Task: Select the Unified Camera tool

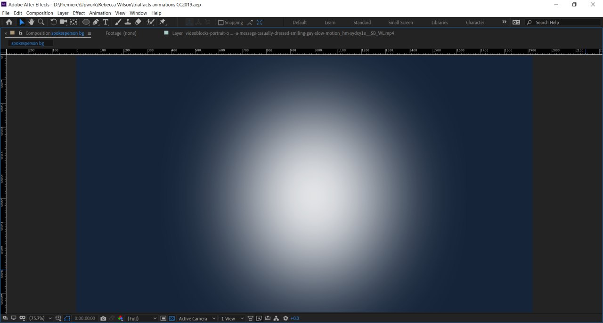Action: [x=63, y=22]
